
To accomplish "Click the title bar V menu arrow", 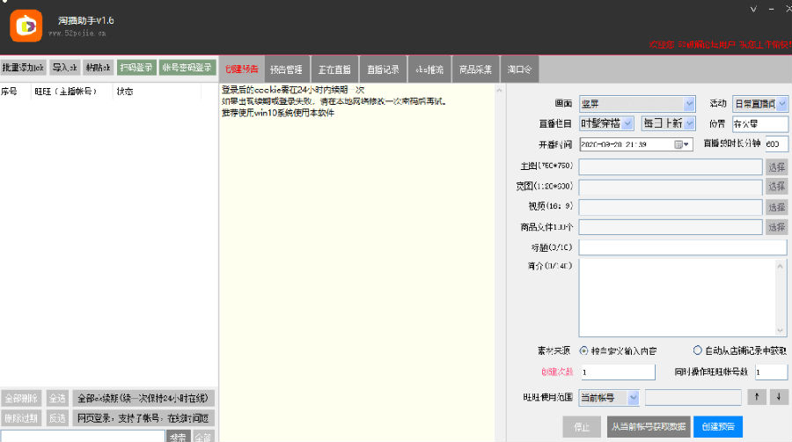I will [x=753, y=9].
